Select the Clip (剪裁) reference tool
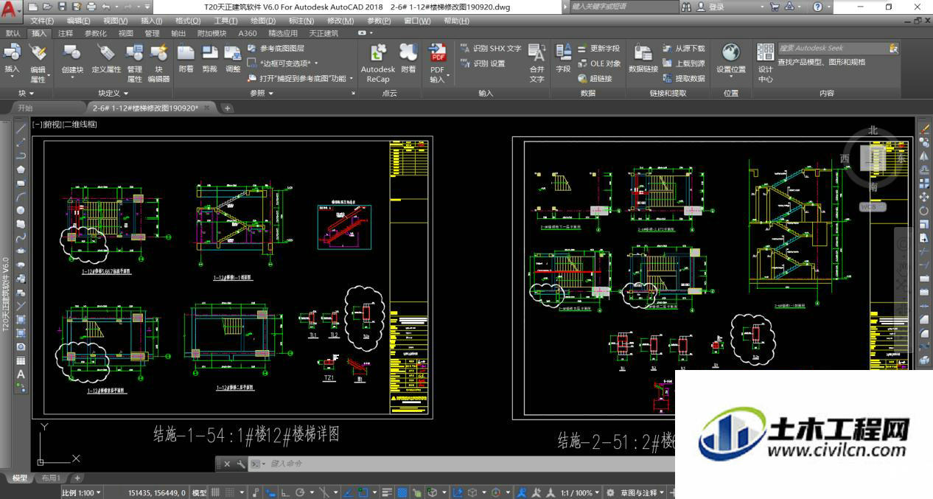 pyautogui.click(x=209, y=59)
